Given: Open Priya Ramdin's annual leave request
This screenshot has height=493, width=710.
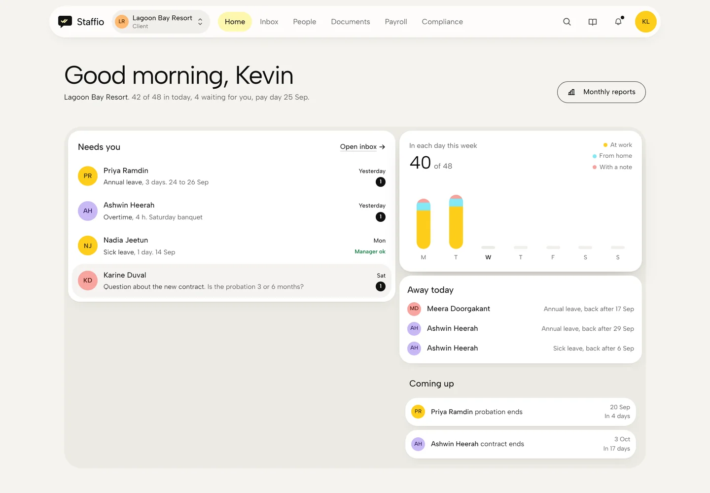Looking at the screenshot, I should (x=232, y=176).
